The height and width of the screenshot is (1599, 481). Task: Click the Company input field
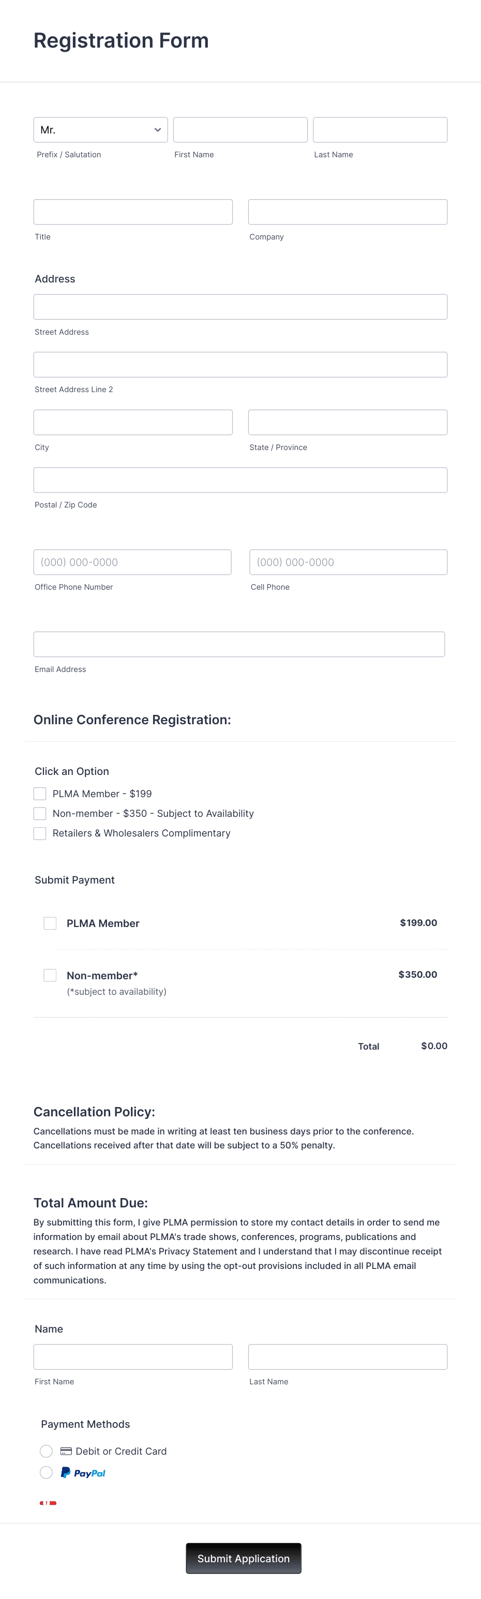click(348, 211)
